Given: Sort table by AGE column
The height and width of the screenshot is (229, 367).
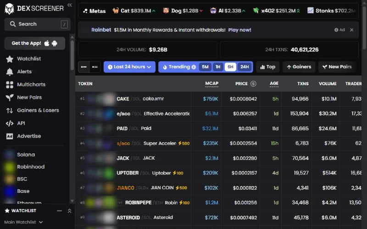Looking at the screenshot, I should click(x=274, y=84).
